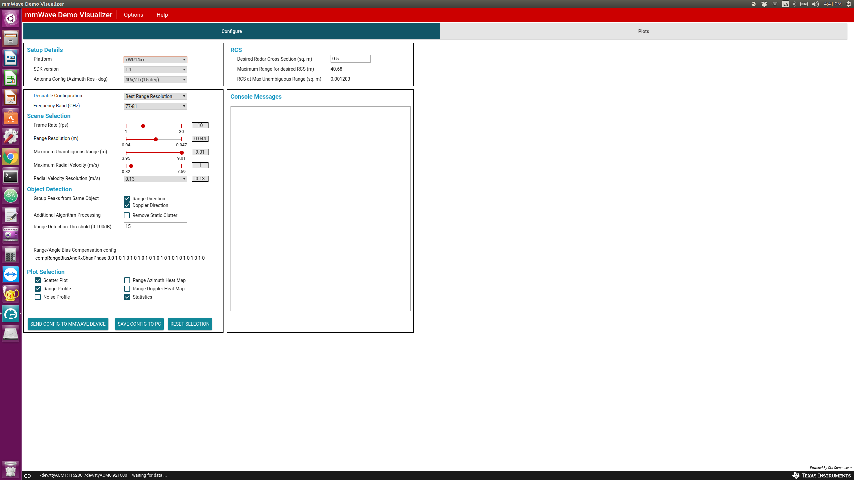The width and height of the screenshot is (854, 480).
Task: Uncheck the Scatter Plot option
Action: 38,280
